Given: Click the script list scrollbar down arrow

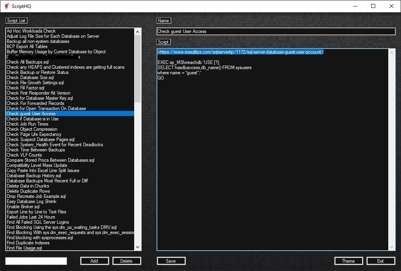Looking at the screenshot, I should pos(137,248).
